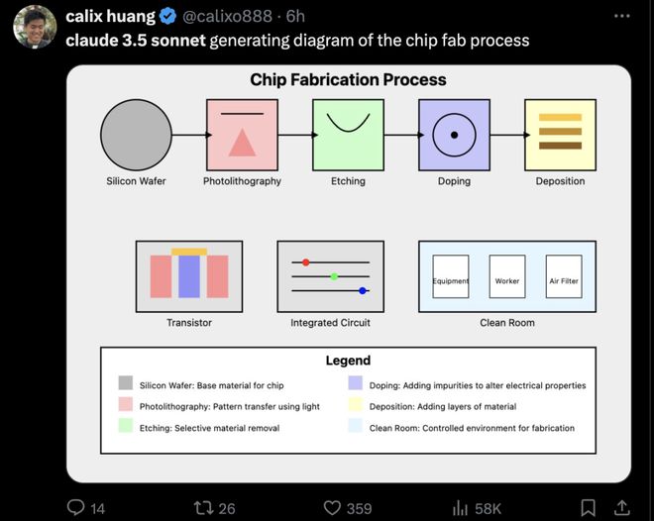Click the 6h timestamp

click(295, 16)
